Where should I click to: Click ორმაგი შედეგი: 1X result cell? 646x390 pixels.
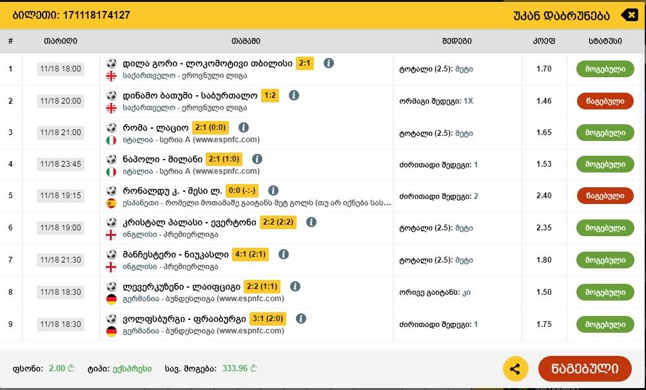click(436, 101)
